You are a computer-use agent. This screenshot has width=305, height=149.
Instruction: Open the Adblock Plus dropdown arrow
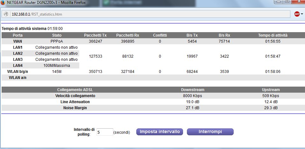(x=302, y=14)
